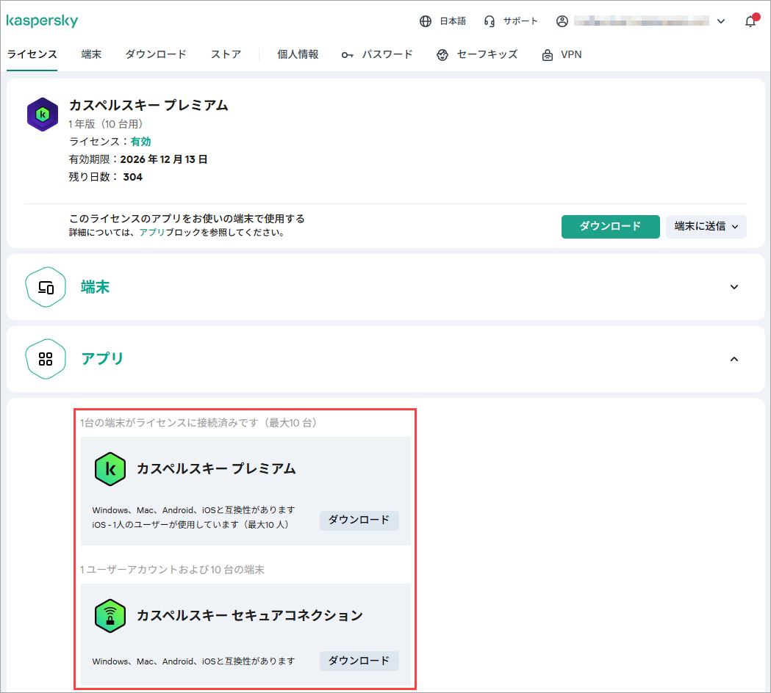The height and width of the screenshot is (693, 771).
Task: Open the VPN tab
Action: [x=571, y=54]
